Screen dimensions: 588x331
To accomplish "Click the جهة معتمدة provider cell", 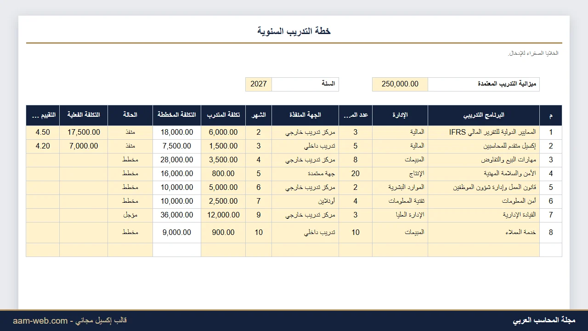I will point(305,174).
